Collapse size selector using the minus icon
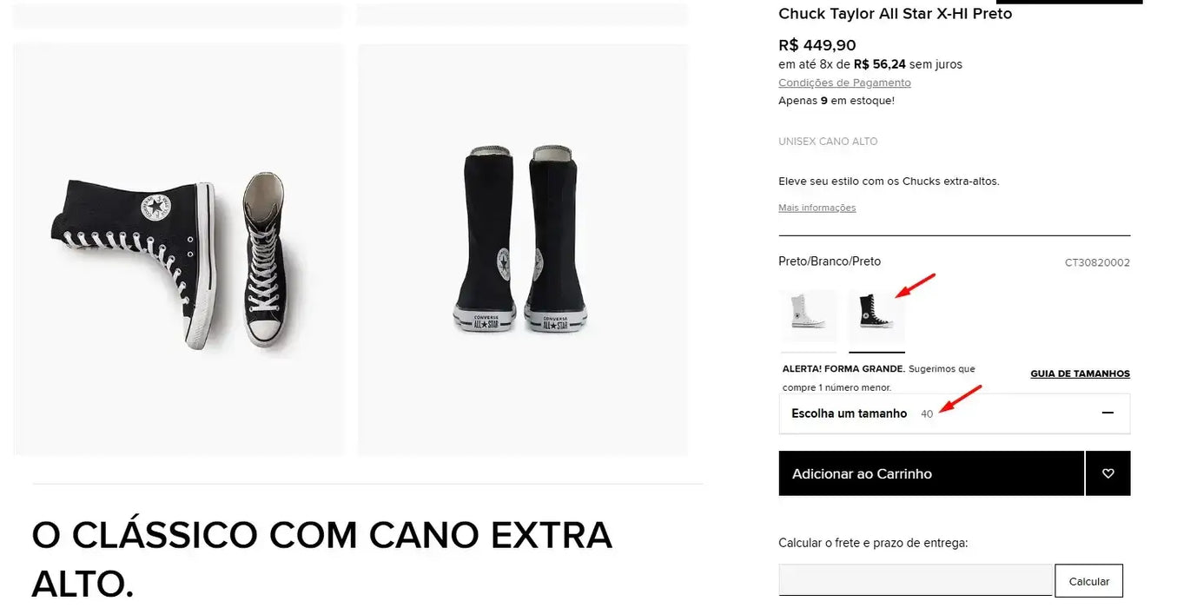This screenshot has width=1177, height=608. 1108,413
